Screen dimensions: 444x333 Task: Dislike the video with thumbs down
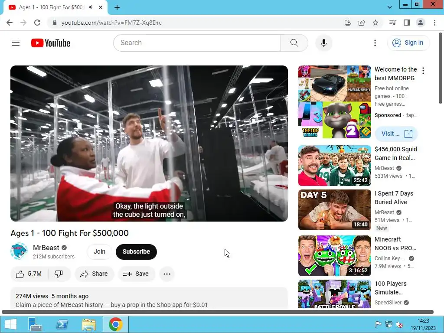point(59,274)
